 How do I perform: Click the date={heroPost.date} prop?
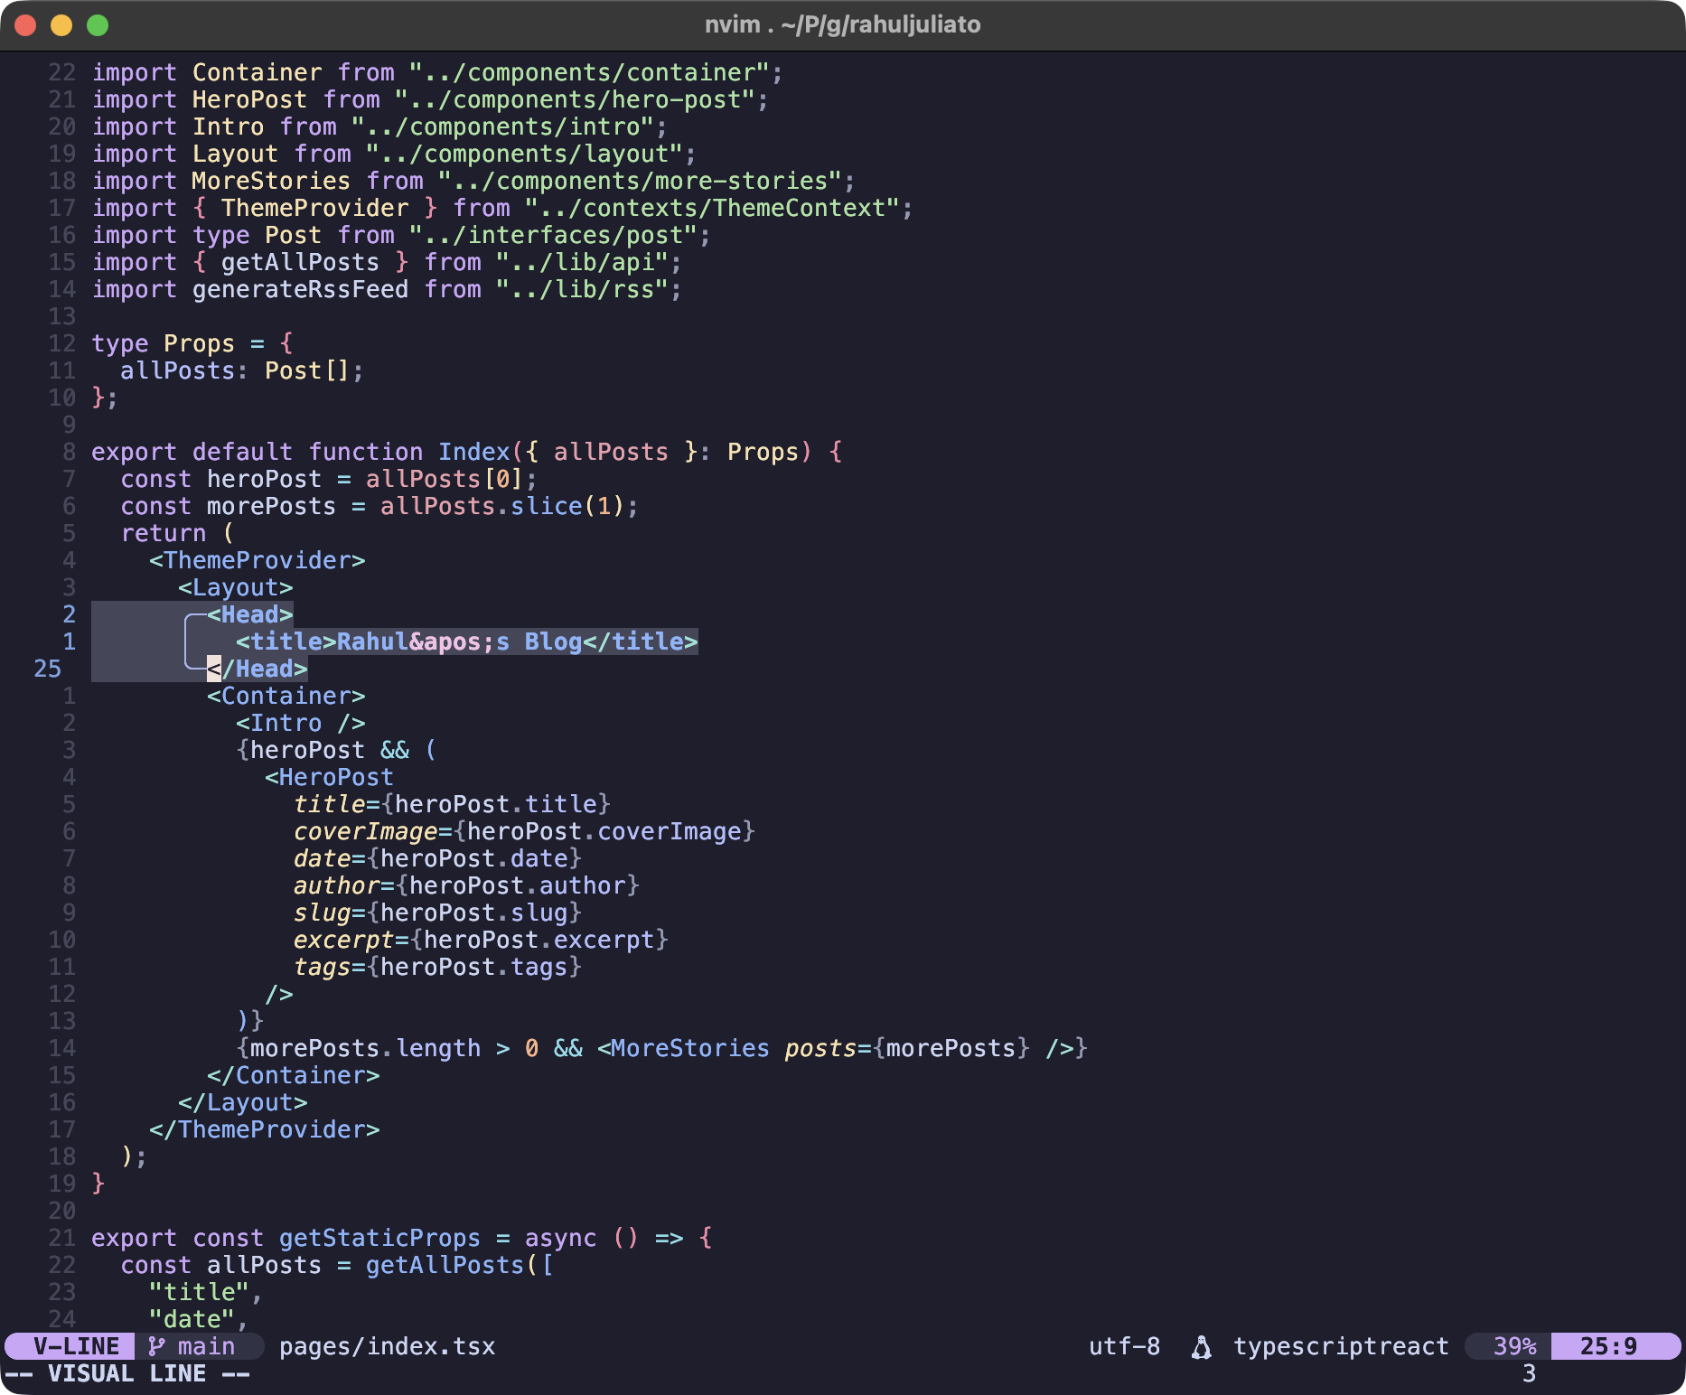pyautogui.click(x=437, y=858)
